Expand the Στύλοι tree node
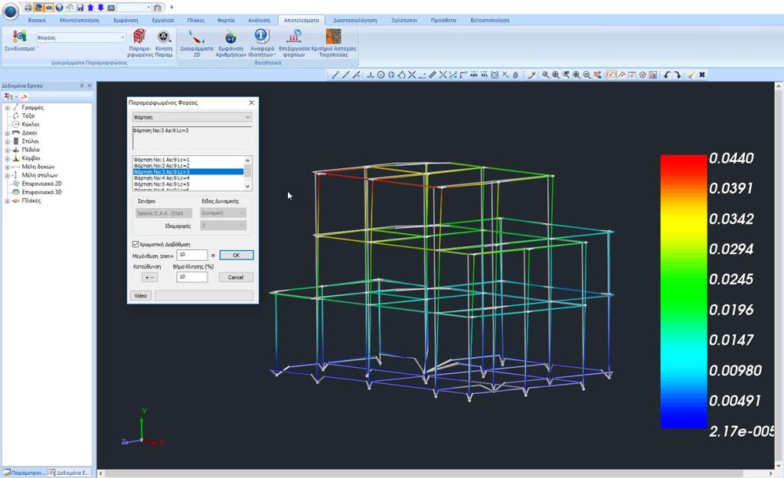Screen dimensions: 784x478 [x=7, y=141]
